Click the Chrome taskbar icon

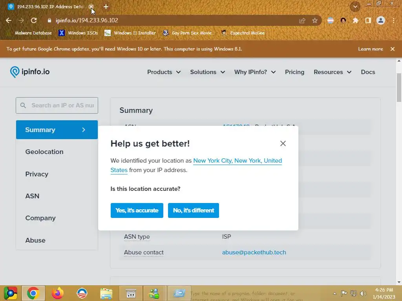click(x=33, y=293)
